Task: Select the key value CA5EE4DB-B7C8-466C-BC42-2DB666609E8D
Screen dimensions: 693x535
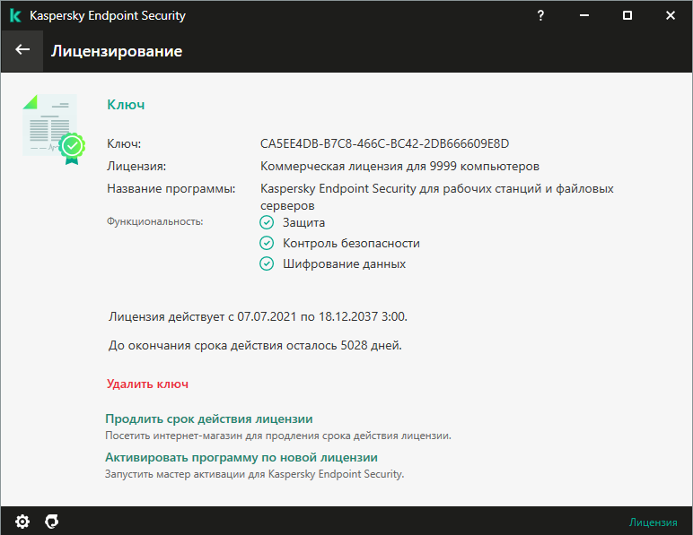Action: (x=384, y=143)
